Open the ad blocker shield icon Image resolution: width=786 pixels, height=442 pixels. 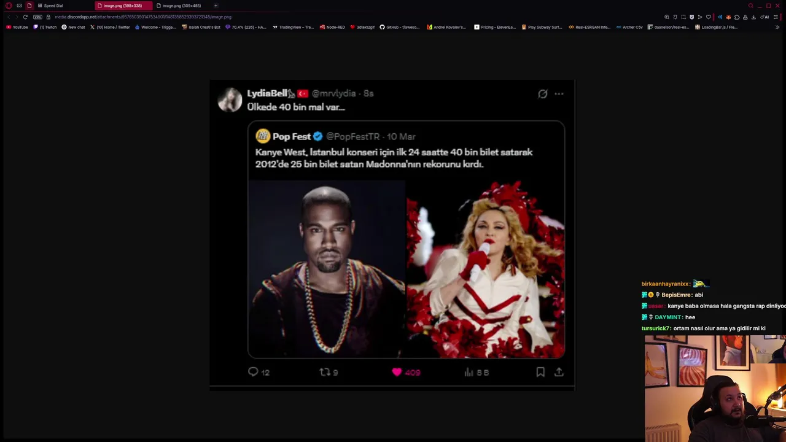[692, 17]
